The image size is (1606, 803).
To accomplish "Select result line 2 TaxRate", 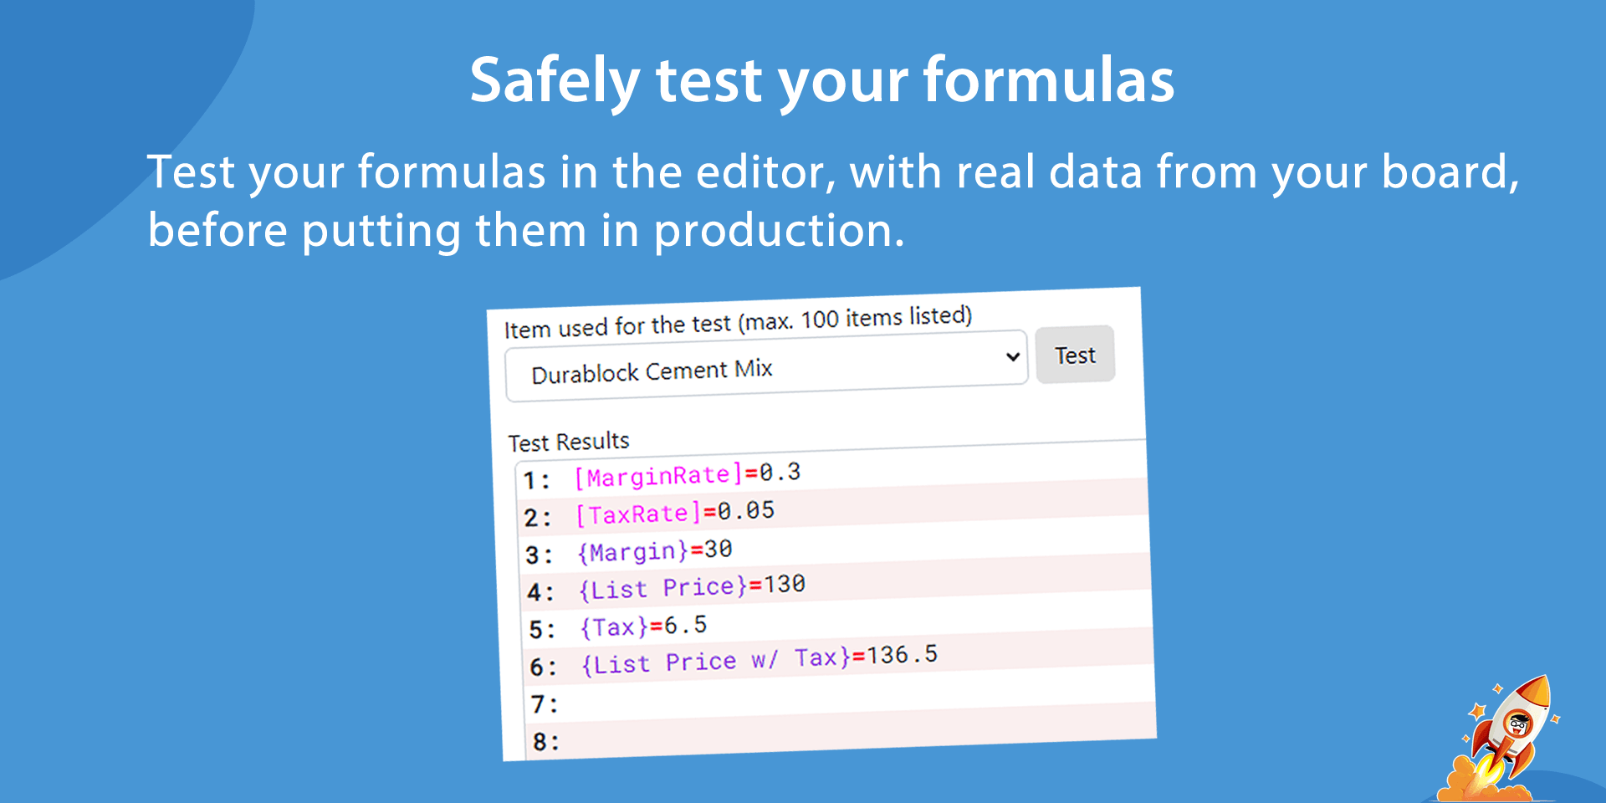I will point(832,512).
